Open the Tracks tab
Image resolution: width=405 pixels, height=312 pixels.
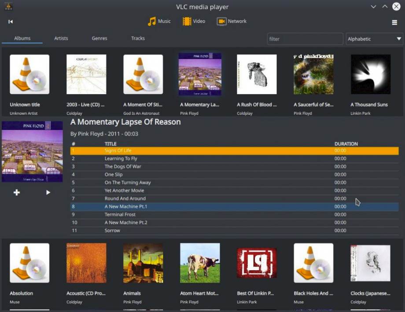tap(137, 38)
